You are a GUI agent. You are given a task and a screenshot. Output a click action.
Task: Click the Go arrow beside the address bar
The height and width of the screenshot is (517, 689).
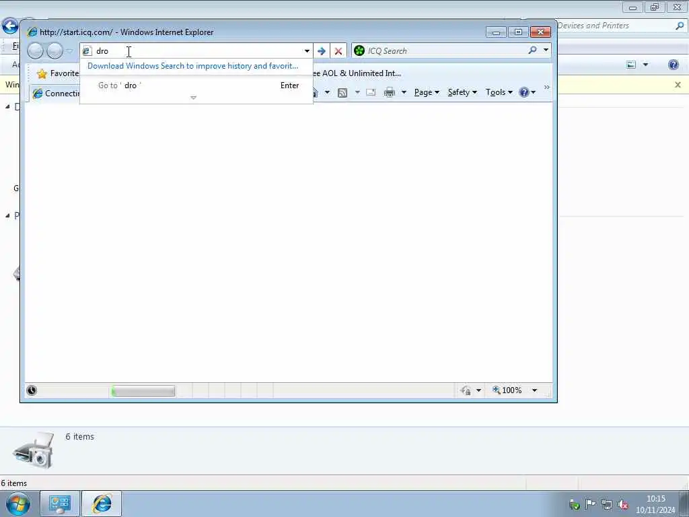click(x=321, y=51)
